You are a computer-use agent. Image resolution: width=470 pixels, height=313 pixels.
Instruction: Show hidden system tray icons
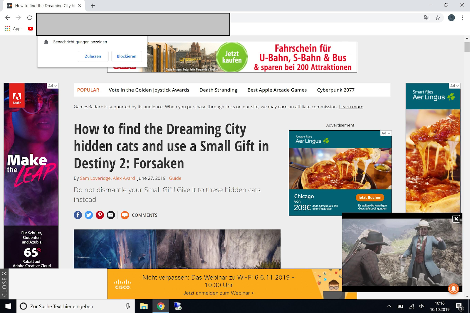pyautogui.click(x=389, y=306)
